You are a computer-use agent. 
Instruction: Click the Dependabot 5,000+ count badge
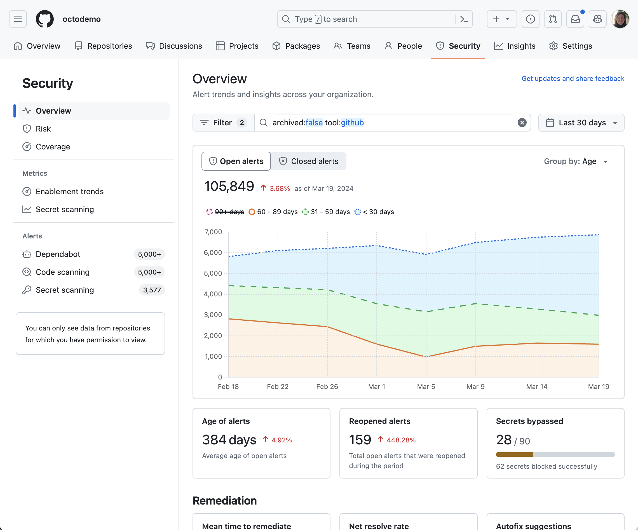click(149, 254)
